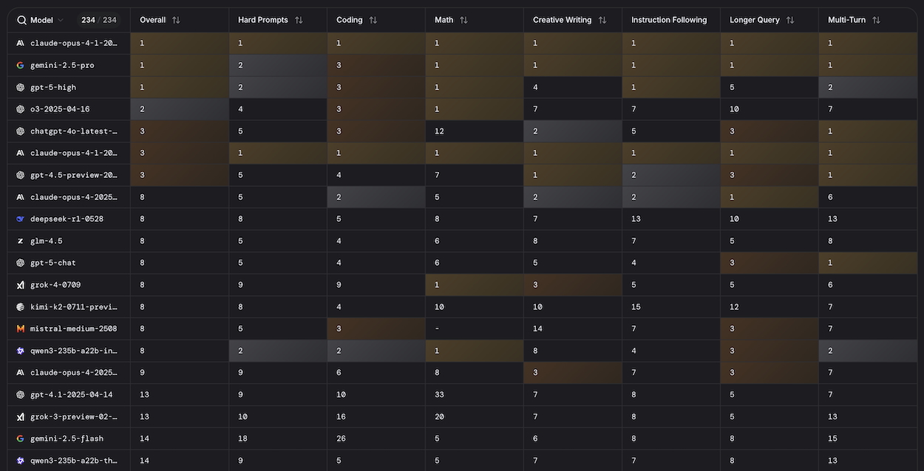Click the Instruction Following column header
The width and height of the screenshot is (924, 471).
pyautogui.click(x=669, y=20)
